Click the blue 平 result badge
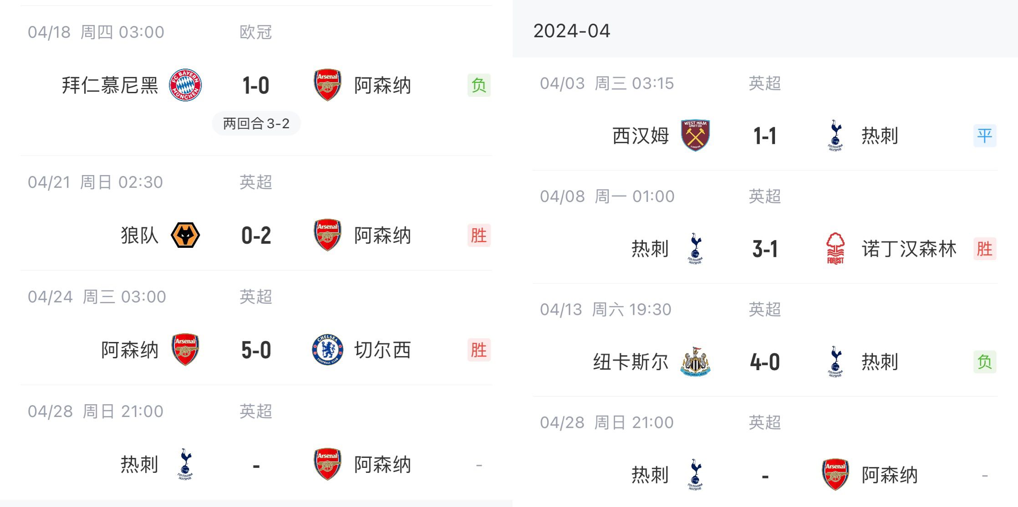The height and width of the screenshot is (507, 1018). pyautogui.click(x=985, y=136)
